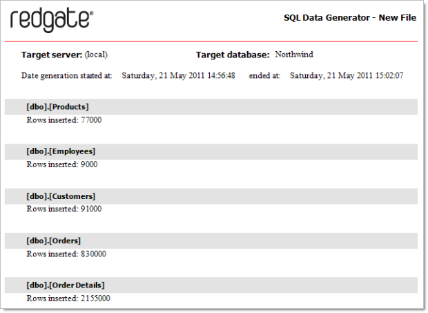Viewport: 428px width, 313px height.
Task: Select start time 'Saturday, 21 May 2011 14:56:48'
Action: click(179, 75)
